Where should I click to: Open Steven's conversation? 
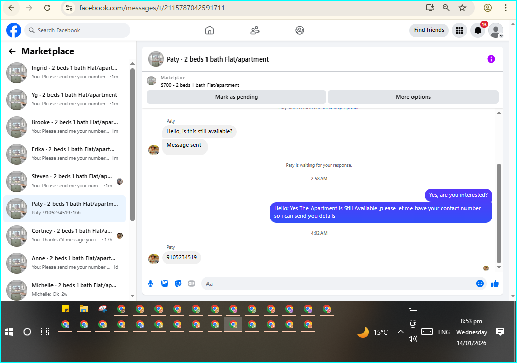coord(65,181)
